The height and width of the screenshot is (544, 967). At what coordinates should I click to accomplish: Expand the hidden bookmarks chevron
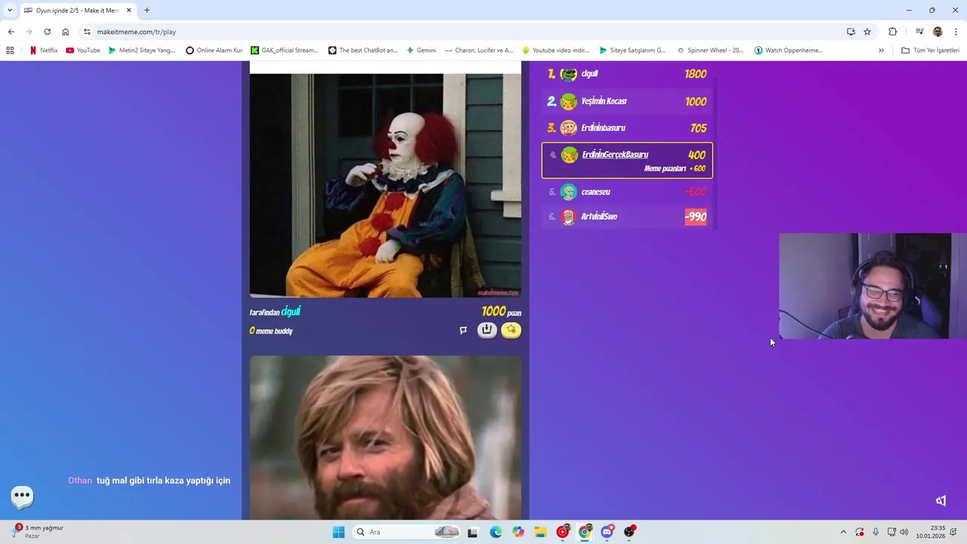point(881,51)
